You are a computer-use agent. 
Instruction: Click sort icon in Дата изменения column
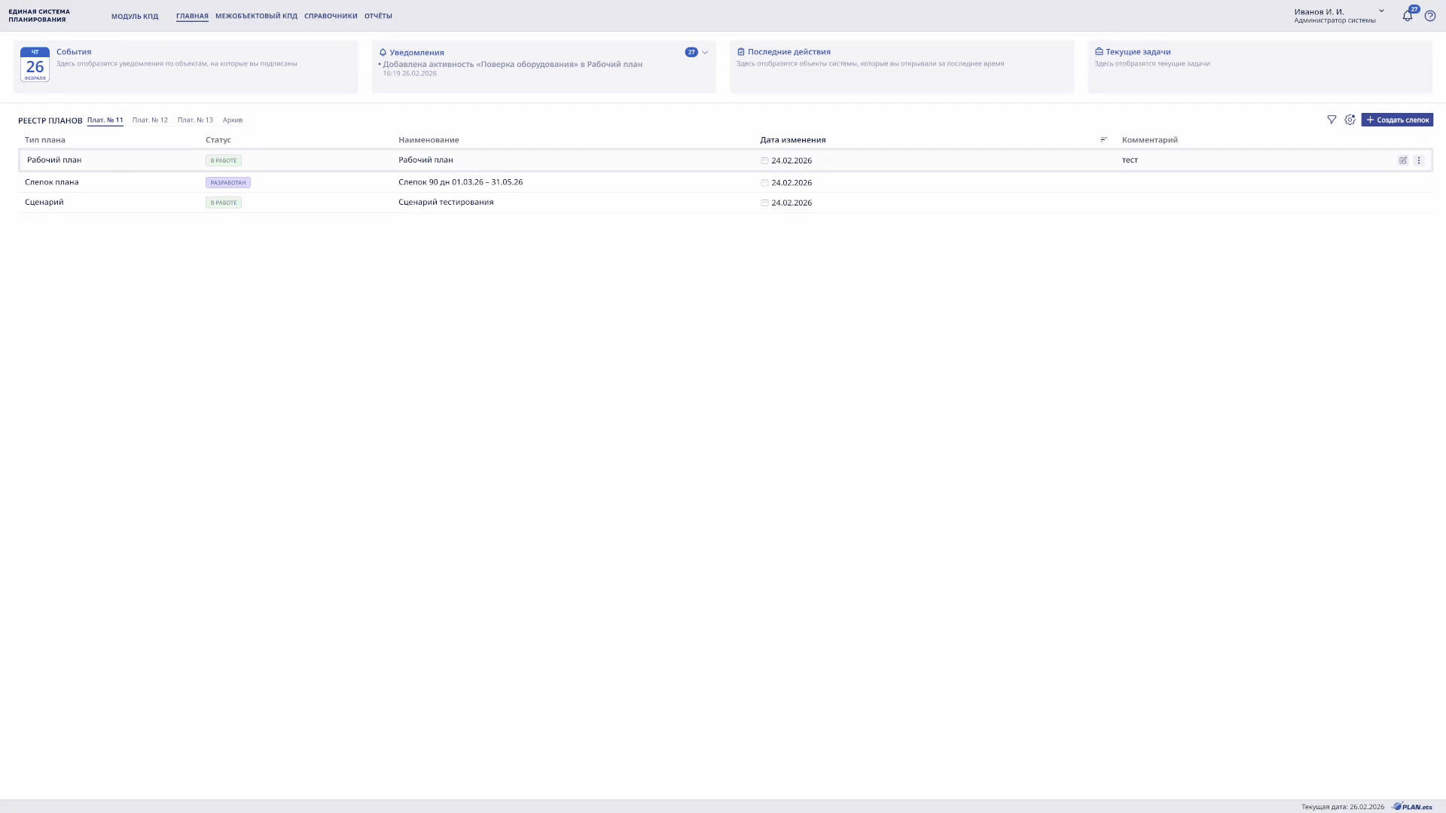pyautogui.click(x=1103, y=140)
